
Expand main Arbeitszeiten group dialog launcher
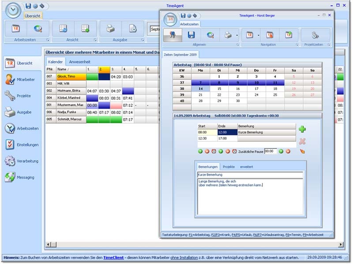[48, 40]
